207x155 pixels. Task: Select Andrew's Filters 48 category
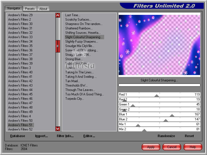[20, 107]
